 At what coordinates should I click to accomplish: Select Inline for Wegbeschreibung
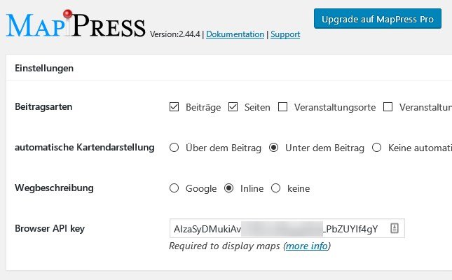click(229, 188)
